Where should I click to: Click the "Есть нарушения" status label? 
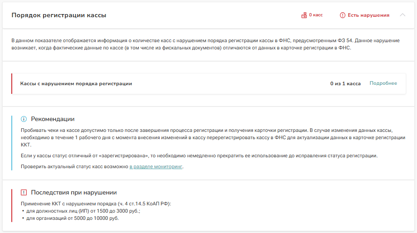pos(368,15)
